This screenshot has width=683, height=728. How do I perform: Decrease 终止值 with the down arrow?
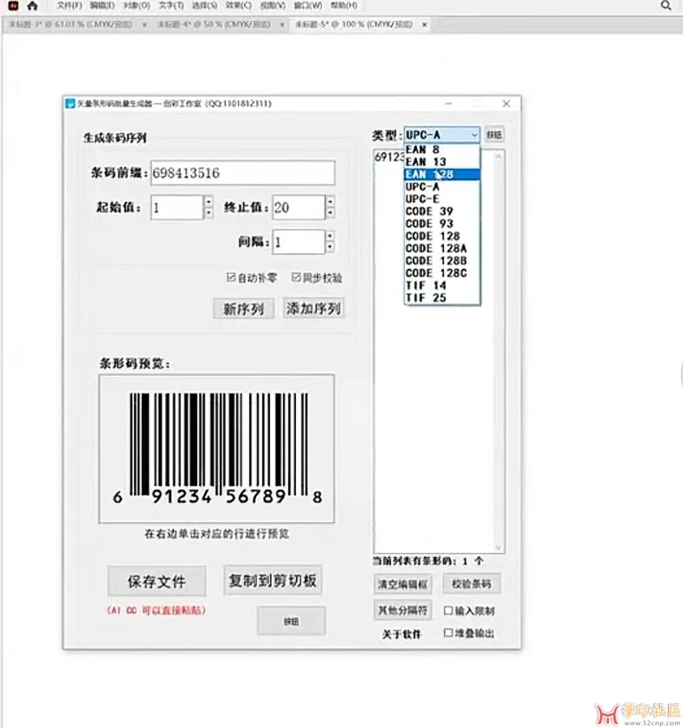click(330, 213)
